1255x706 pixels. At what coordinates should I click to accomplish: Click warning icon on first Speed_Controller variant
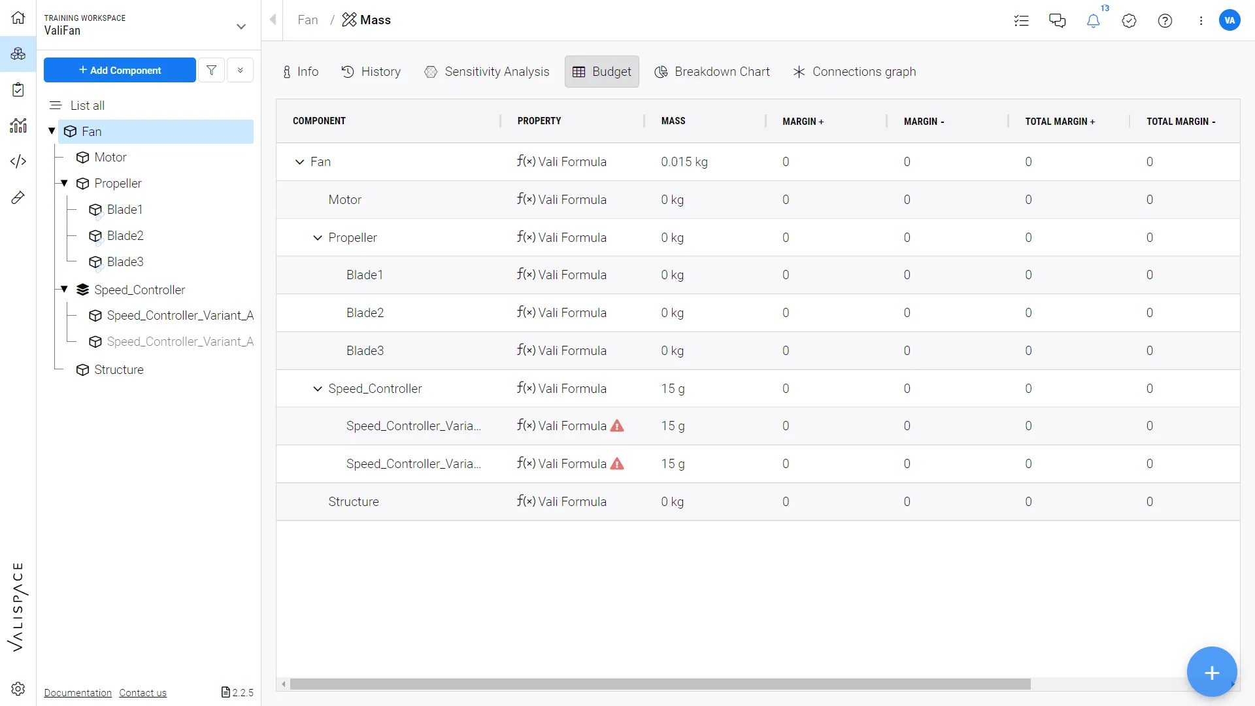617,426
